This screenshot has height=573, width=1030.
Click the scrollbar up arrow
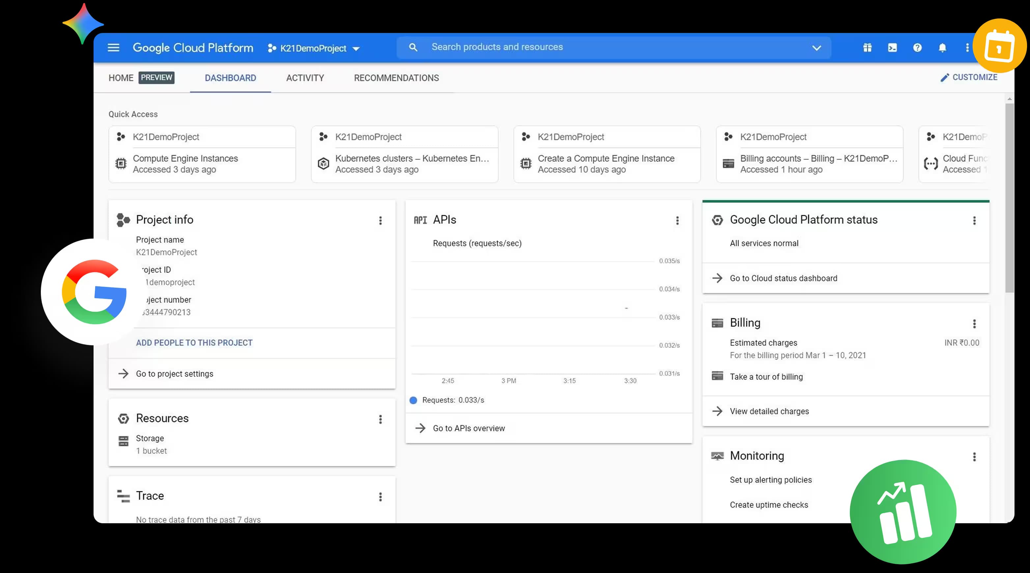click(x=1009, y=99)
